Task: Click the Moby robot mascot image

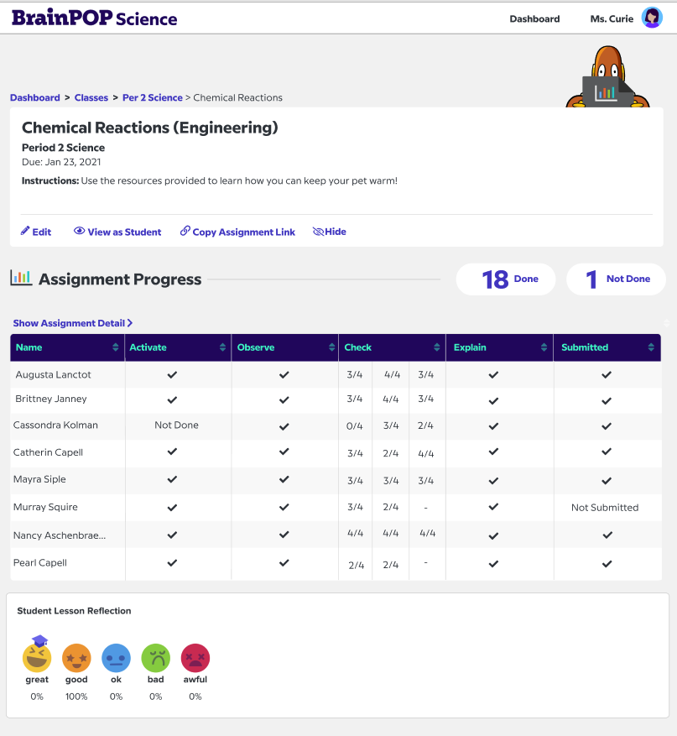Action: coord(607,77)
